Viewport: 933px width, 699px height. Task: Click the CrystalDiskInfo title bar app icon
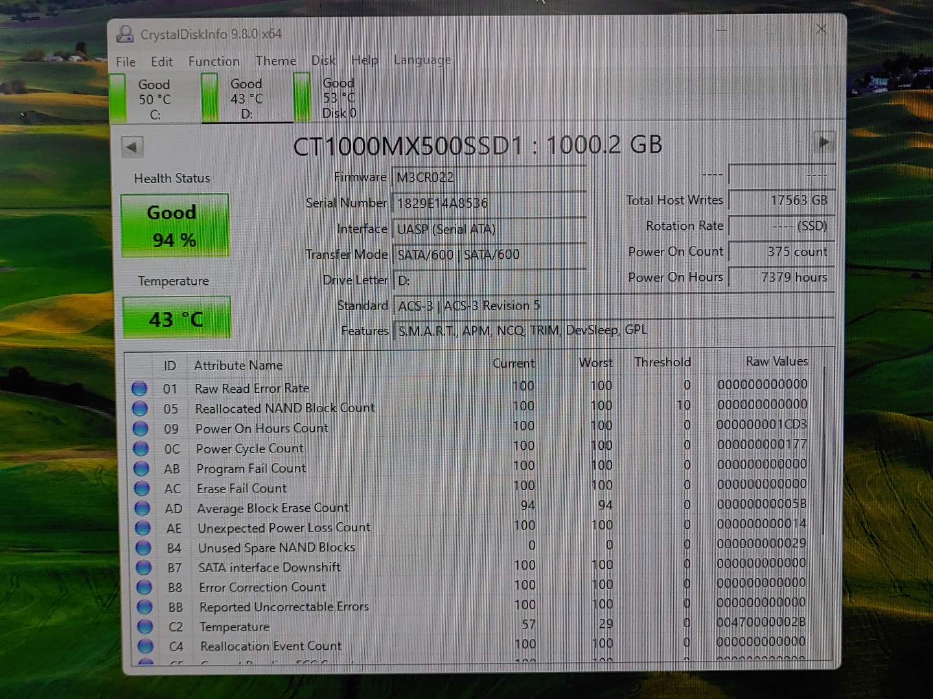point(124,34)
